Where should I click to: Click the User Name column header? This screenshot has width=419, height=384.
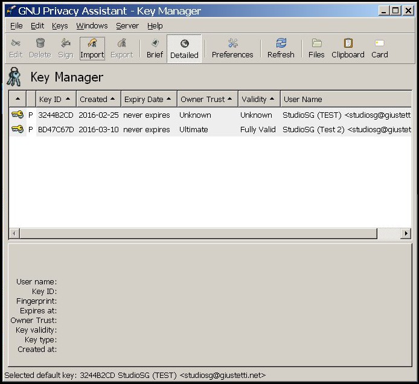coord(346,99)
